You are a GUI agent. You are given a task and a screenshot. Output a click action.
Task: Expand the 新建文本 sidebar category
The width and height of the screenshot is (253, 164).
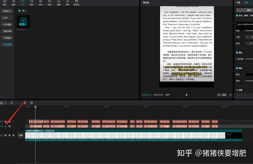click(7, 11)
